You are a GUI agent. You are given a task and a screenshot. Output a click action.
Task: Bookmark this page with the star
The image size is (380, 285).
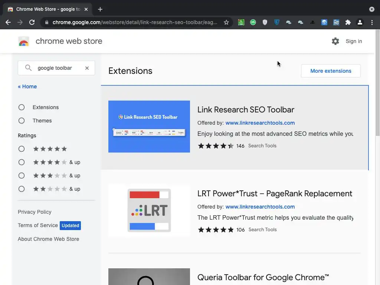tap(226, 22)
